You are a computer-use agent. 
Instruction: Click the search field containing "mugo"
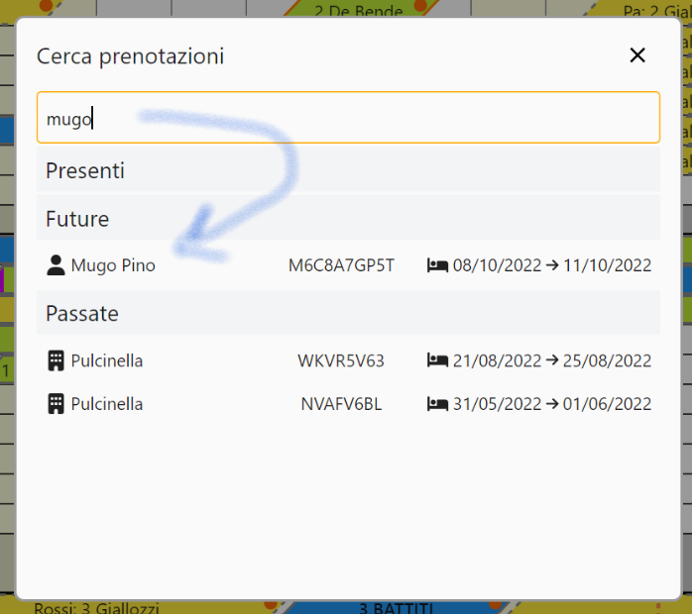pyautogui.click(x=348, y=119)
